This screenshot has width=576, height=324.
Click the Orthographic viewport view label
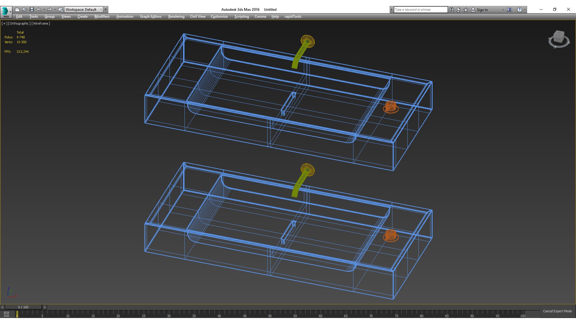point(19,23)
